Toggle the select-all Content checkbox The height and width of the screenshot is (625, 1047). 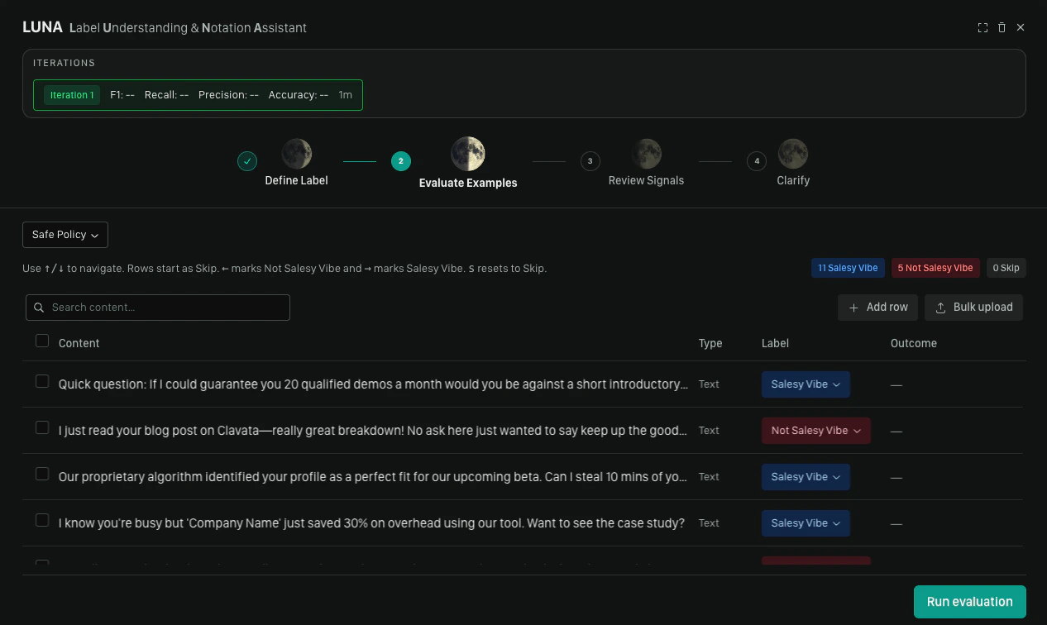click(x=42, y=341)
